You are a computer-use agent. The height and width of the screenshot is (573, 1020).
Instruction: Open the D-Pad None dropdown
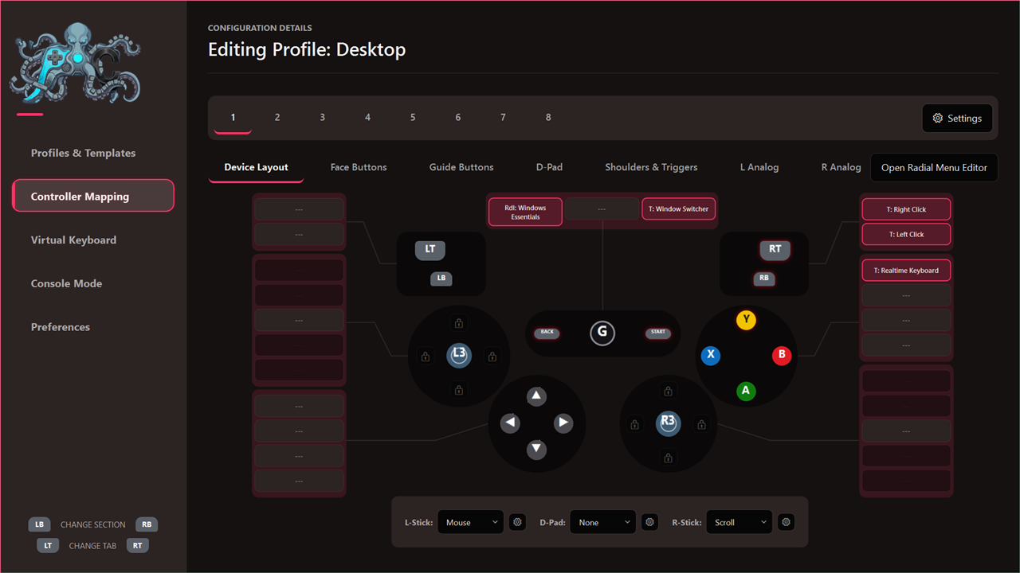coord(603,522)
